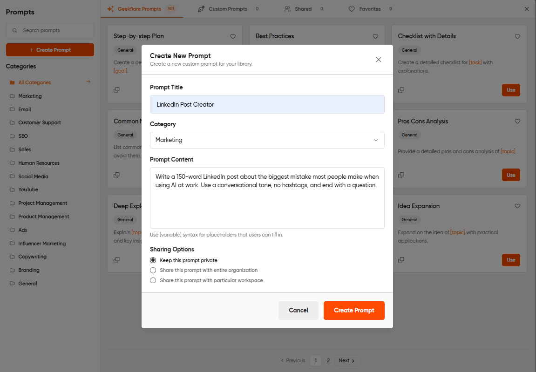Image resolution: width=536 pixels, height=372 pixels.
Task: Click the copy icon on Idea Expansion card
Action: coord(401,260)
